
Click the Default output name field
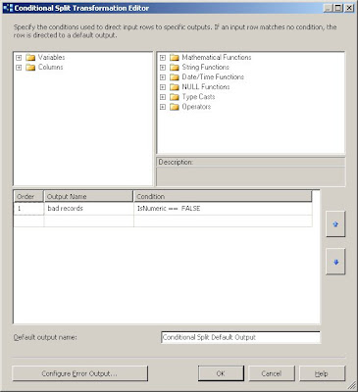(240, 337)
